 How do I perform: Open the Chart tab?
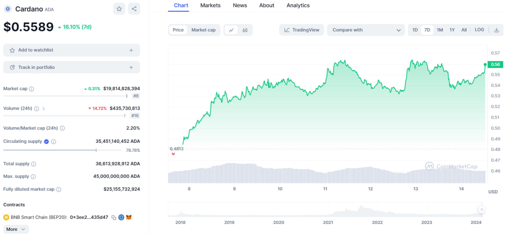pos(181,5)
